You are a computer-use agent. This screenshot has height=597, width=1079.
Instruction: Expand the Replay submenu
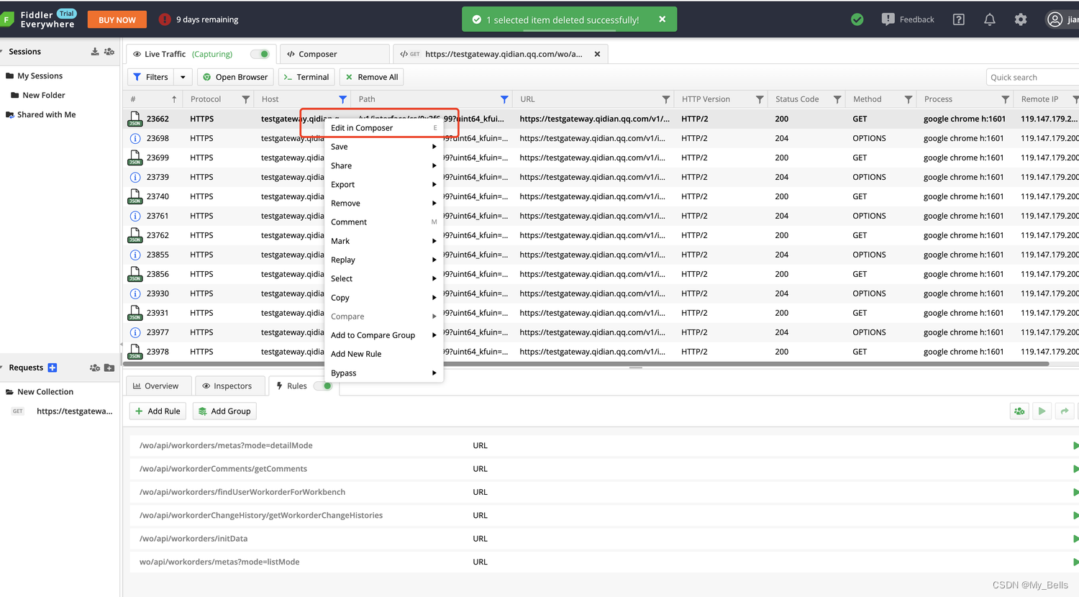(383, 260)
